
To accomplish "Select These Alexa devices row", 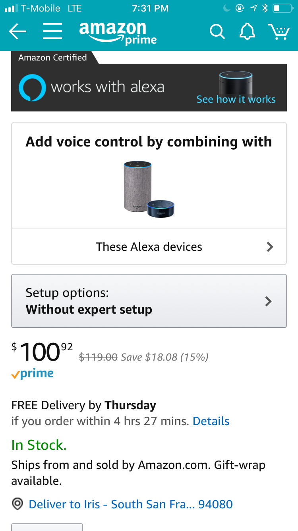I will (x=149, y=247).
